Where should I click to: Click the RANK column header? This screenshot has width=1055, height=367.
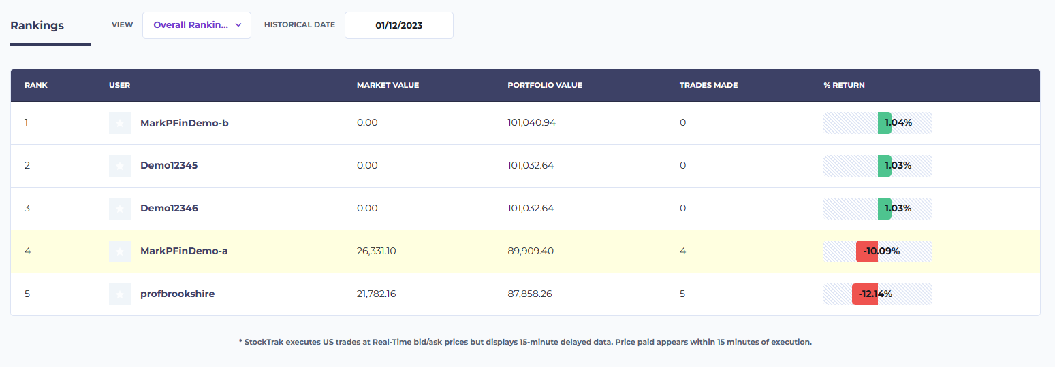(36, 86)
